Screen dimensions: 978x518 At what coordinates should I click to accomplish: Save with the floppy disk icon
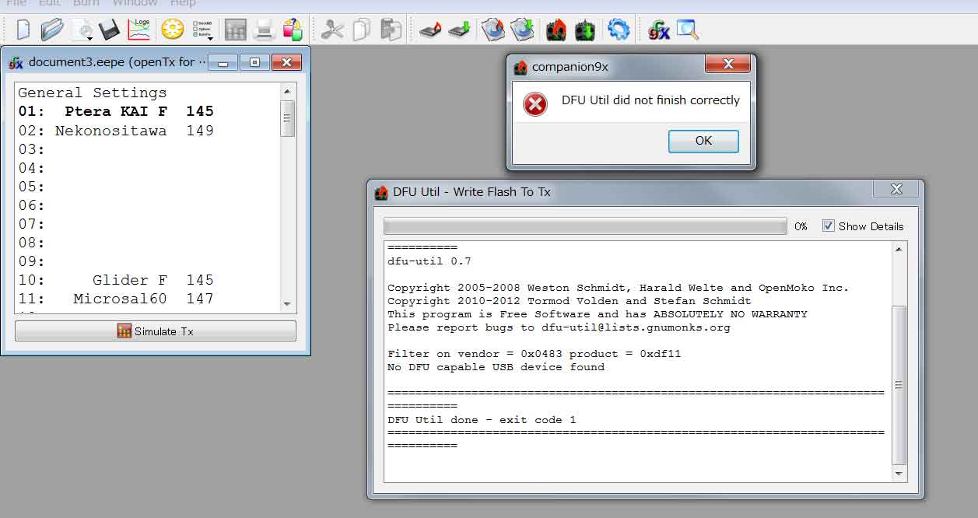tap(109, 30)
